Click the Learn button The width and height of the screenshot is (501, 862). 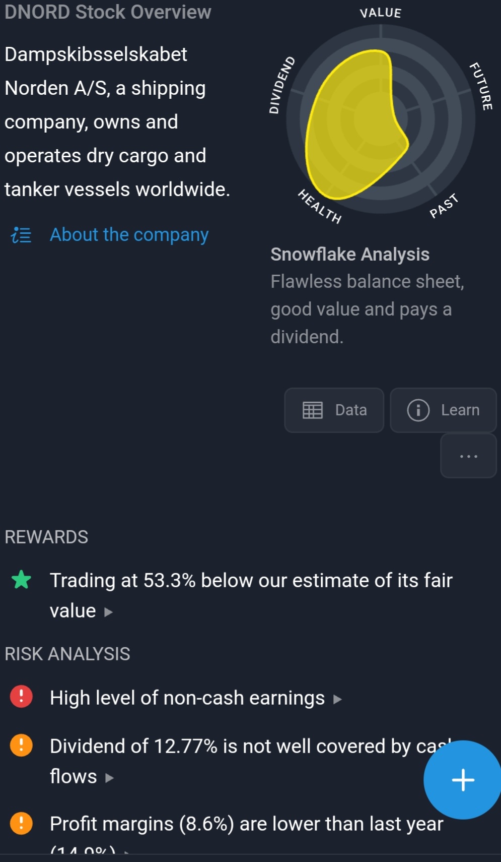[443, 410]
